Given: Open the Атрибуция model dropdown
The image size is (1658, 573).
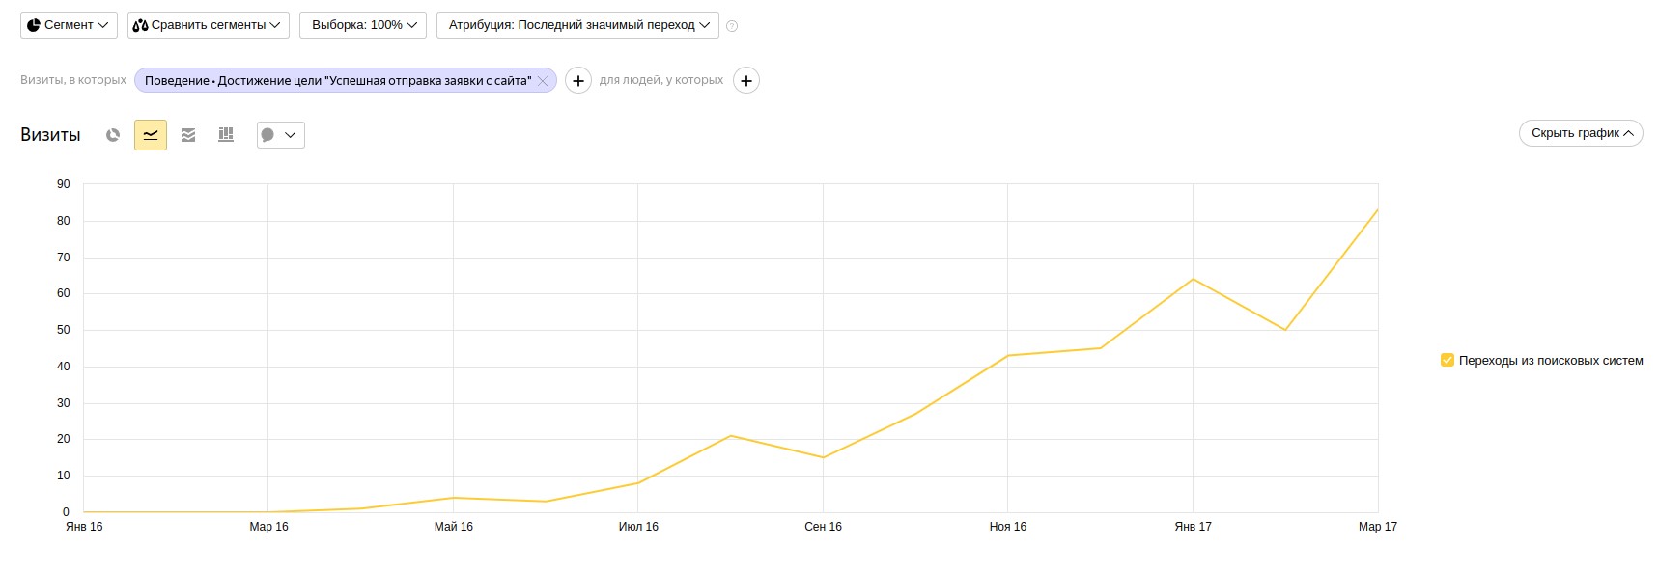Looking at the screenshot, I should (577, 25).
